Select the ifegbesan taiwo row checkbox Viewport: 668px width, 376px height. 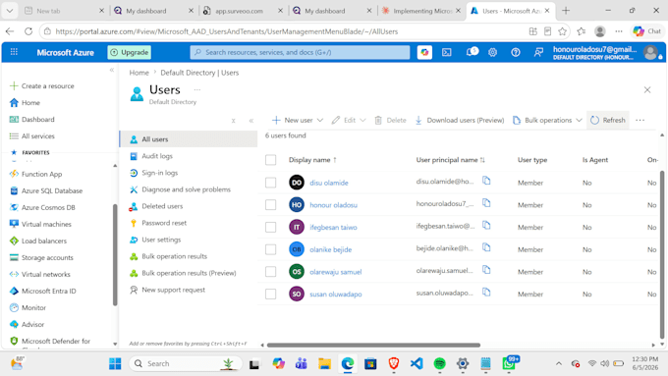(x=270, y=227)
